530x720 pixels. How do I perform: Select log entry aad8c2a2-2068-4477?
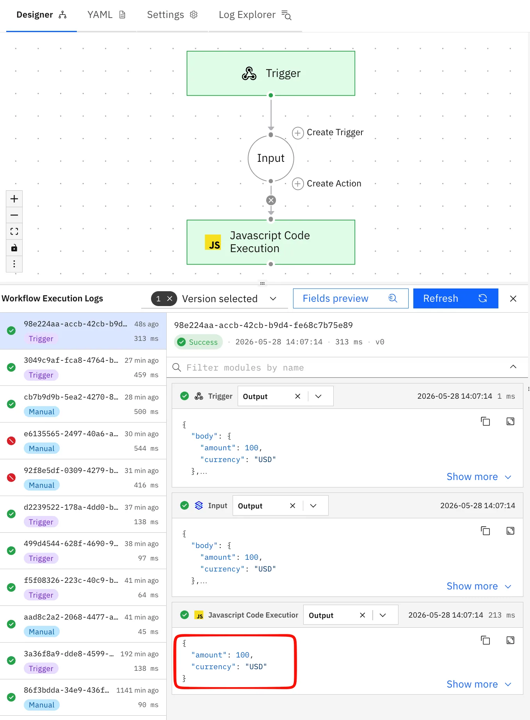[83, 624]
